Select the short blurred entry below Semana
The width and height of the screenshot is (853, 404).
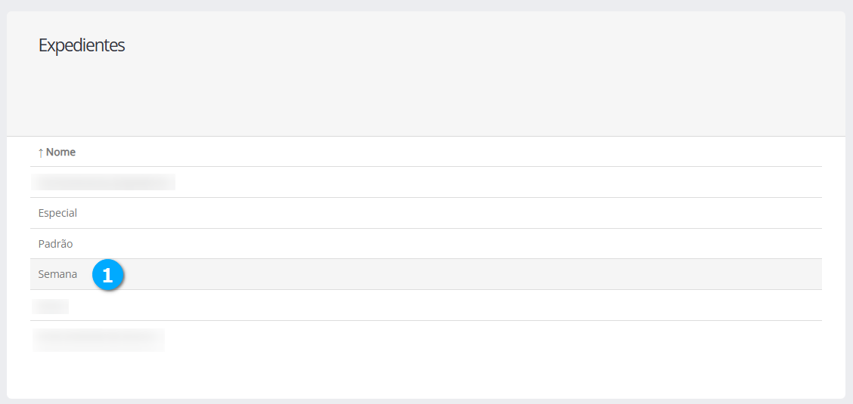coord(51,307)
